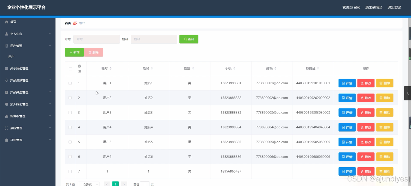Click the 留言板管理 chart icon
The height and width of the screenshot is (186, 411).
[7, 116]
